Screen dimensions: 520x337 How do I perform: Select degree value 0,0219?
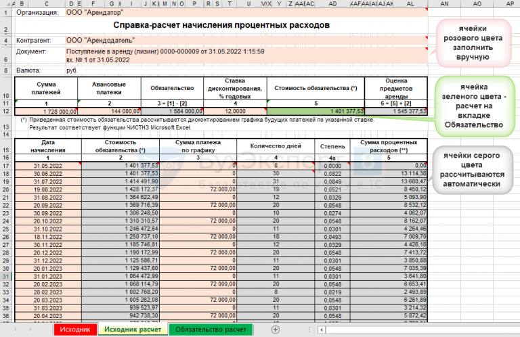(332, 292)
